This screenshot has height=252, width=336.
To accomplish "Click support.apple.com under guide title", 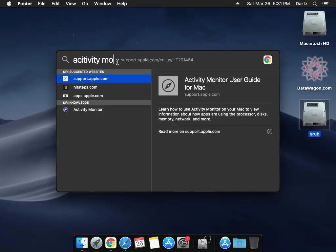I will point(202,94).
